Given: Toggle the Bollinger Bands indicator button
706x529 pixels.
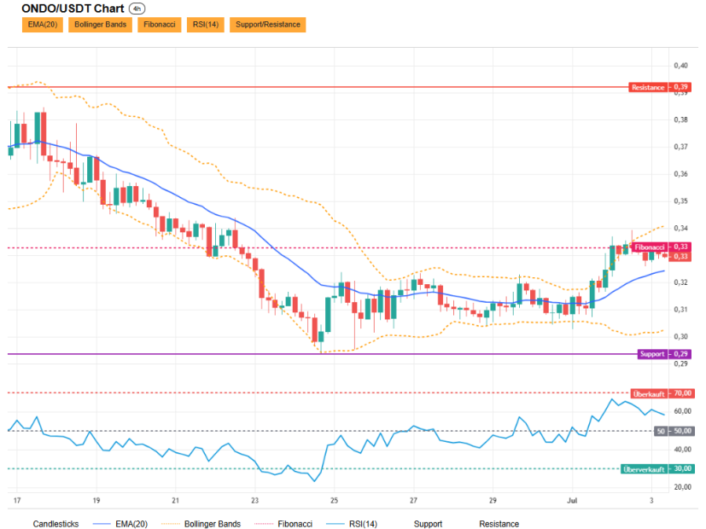Looking at the screenshot, I should (100, 25).
